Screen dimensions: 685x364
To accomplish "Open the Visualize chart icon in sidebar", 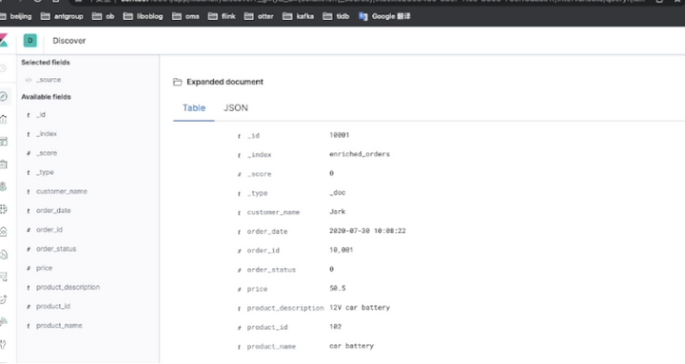I will (4, 119).
